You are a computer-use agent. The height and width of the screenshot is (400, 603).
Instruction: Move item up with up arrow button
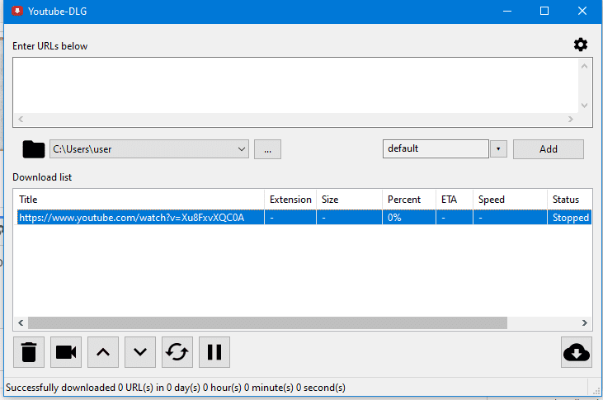pyautogui.click(x=103, y=352)
